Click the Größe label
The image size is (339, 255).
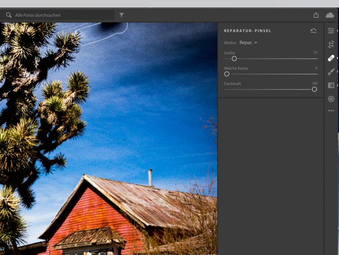pyautogui.click(x=229, y=53)
